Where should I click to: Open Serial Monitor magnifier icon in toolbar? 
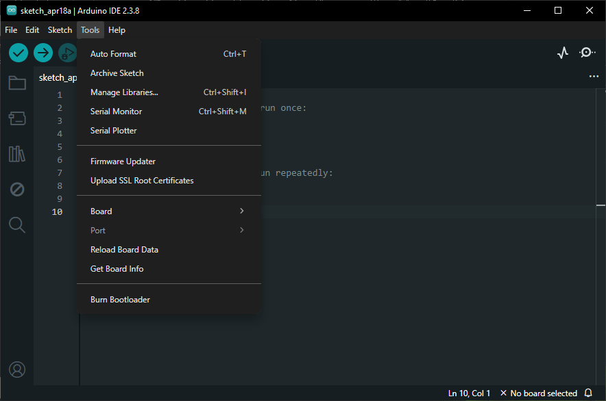coord(587,53)
